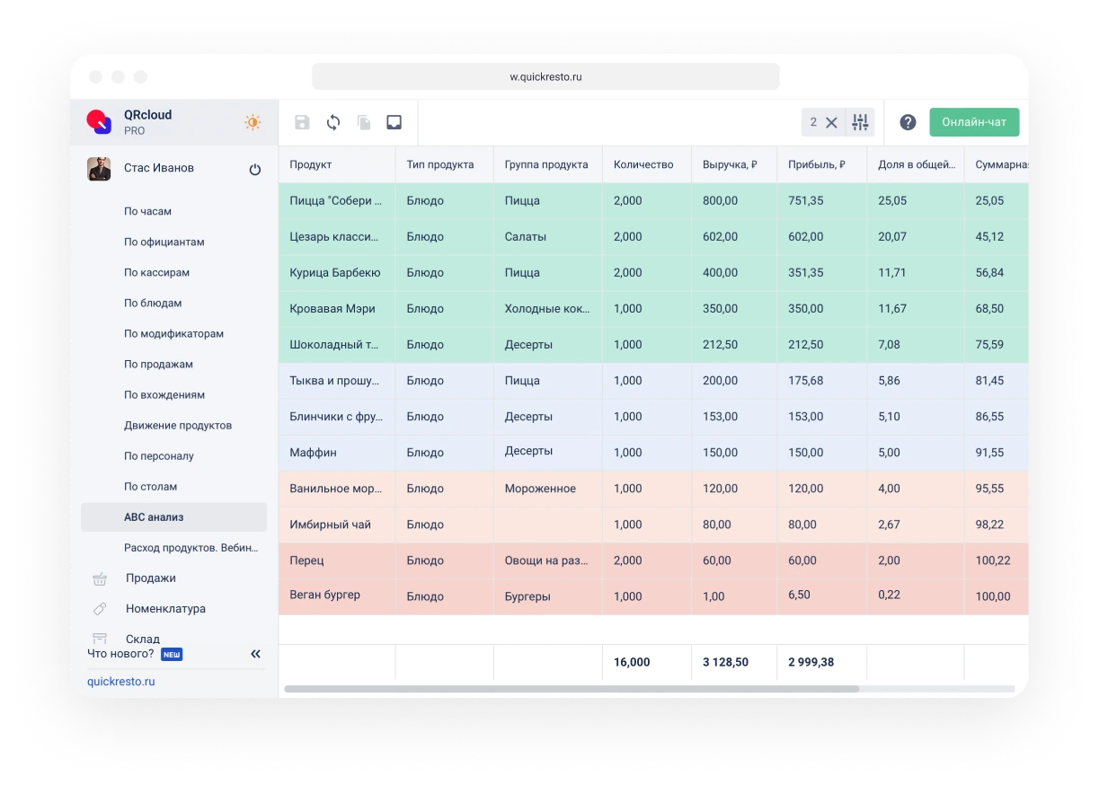Click the Продажи basket icon
The height and width of the screenshot is (785, 1099).
pos(100,579)
